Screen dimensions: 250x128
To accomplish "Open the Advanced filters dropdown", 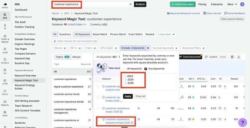I will click(193, 48).
